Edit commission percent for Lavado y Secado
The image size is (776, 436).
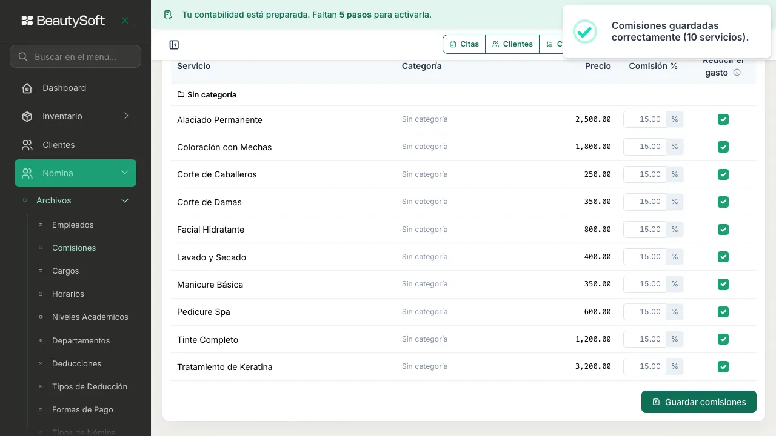tap(644, 257)
